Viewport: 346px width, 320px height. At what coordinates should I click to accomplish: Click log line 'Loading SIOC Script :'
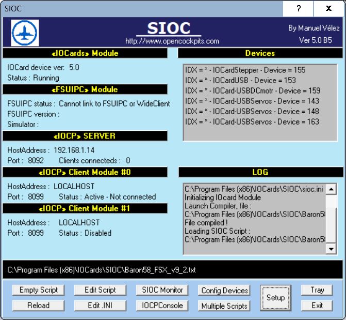pyautogui.click(x=217, y=231)
